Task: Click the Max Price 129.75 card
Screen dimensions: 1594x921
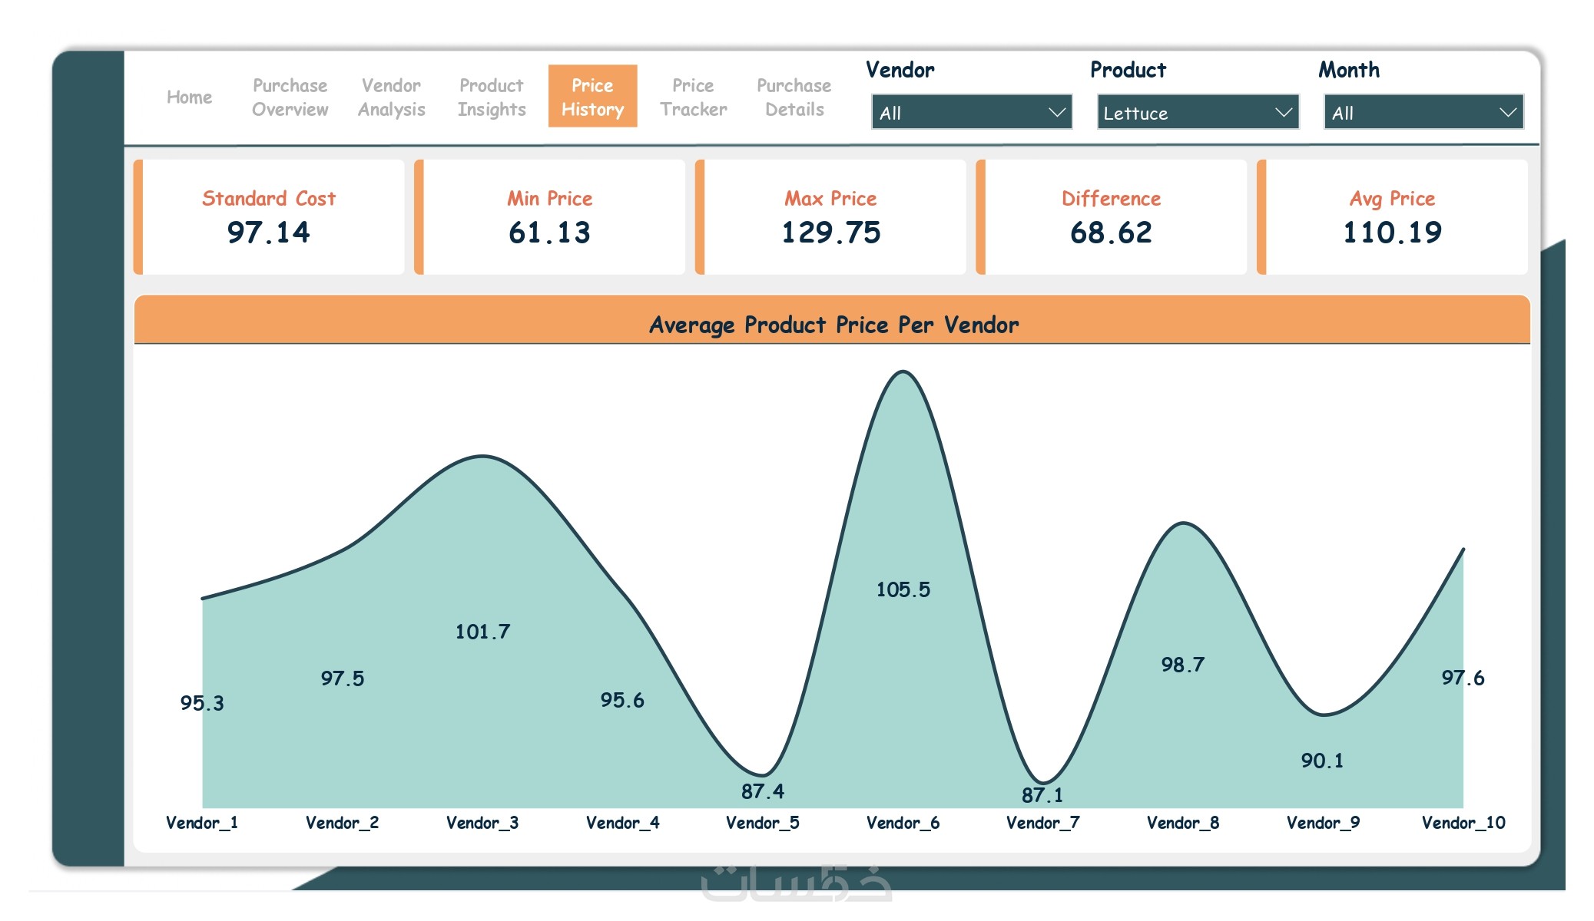Action: coord(830,217)
